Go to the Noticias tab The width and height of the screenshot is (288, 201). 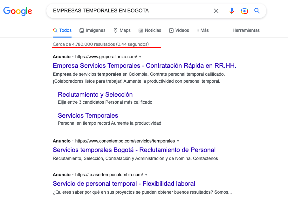[x=150, y=30]
